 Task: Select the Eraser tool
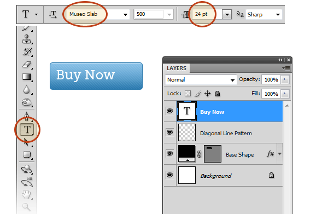(27, 65)
